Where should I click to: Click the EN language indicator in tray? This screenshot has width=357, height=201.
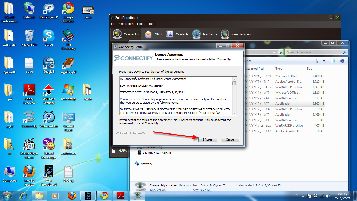pos(296,195)
